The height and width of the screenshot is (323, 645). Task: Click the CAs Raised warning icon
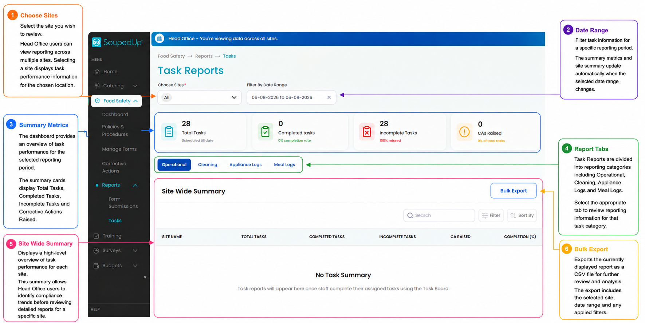coord(464,132)
